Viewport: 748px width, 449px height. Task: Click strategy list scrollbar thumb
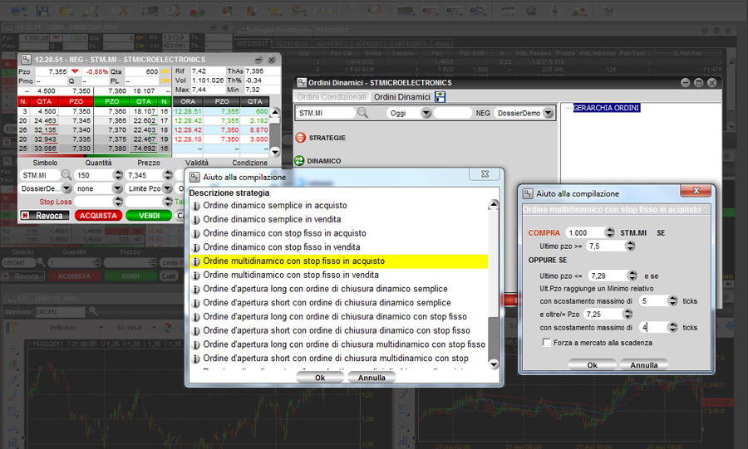point(494,338)
